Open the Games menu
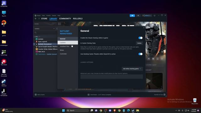 coord(54,15)
